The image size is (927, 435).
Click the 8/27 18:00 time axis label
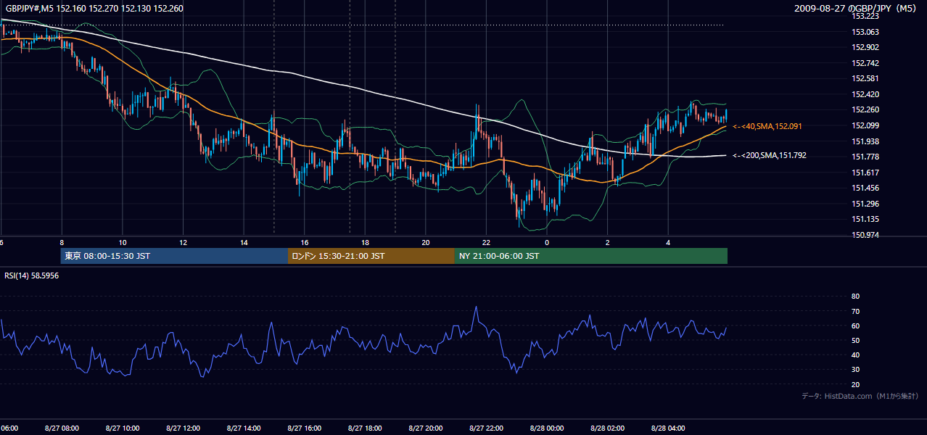365,428
